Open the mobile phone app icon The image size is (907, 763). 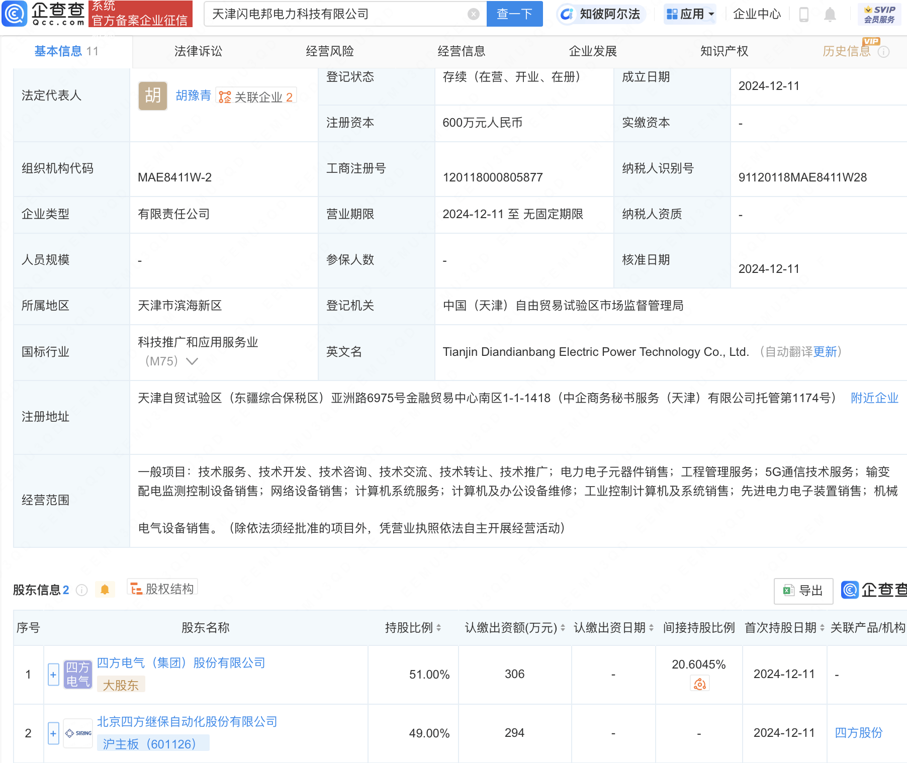pos(803,15)
